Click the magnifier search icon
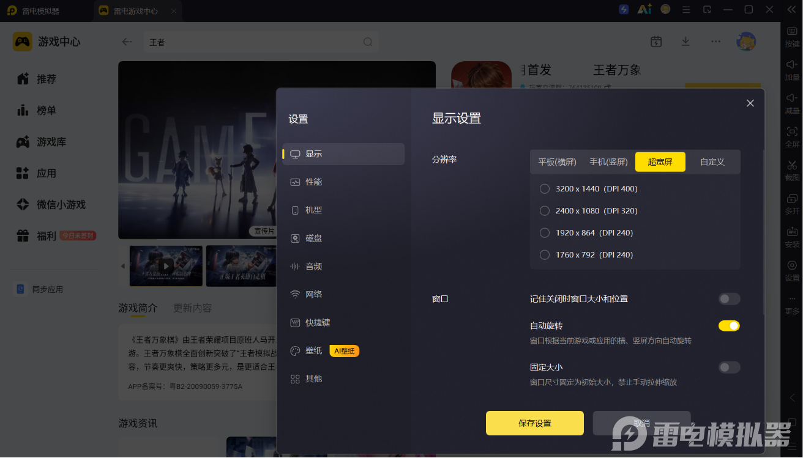This screenshot has width=803, height=458. [x=368, y=42]
